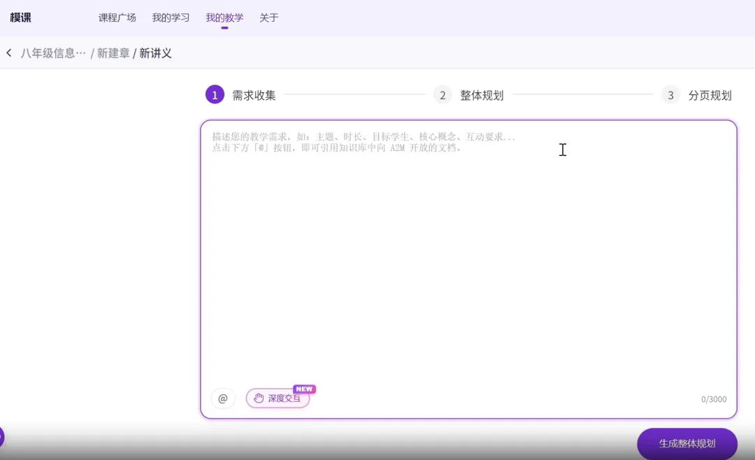The height and width of the screenshot is (460, 755).
Task: Open the 新建章 breadcrumb
Action: click(x=113, y=53)
